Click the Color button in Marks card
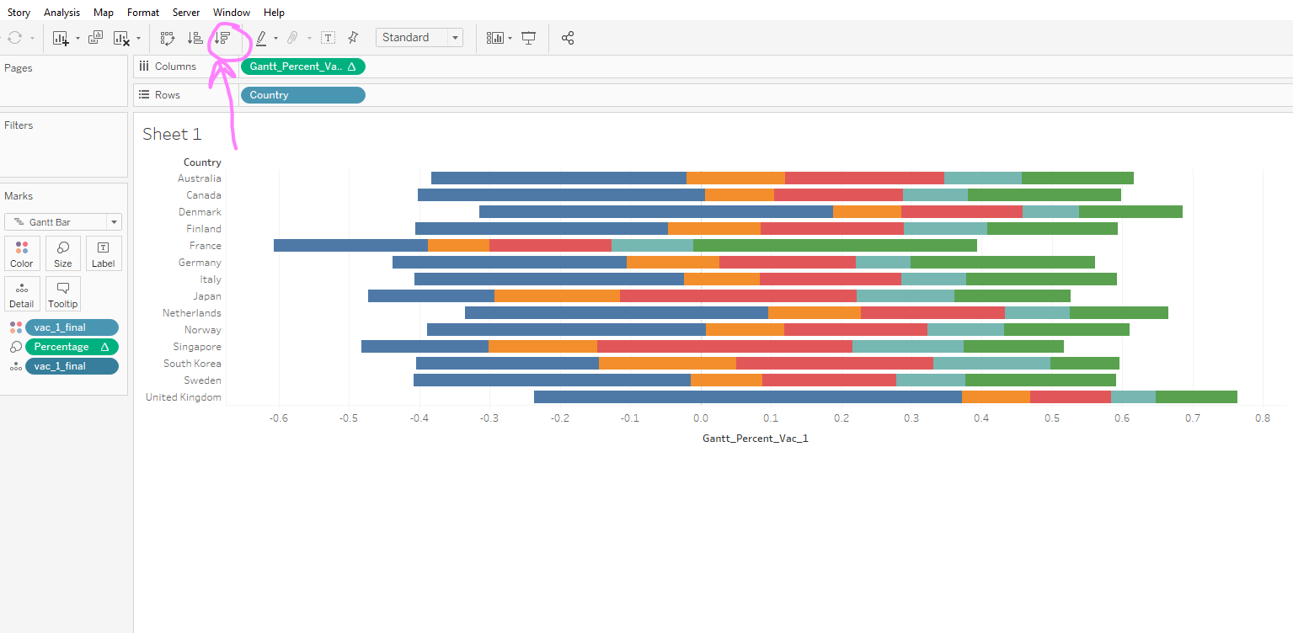 coord(22,253)
